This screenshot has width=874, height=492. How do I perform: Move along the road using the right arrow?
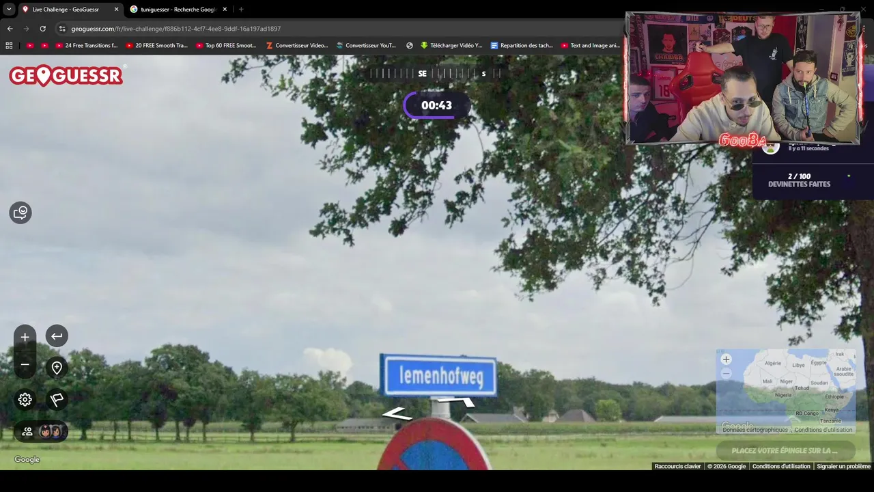(x=457, y=401)
